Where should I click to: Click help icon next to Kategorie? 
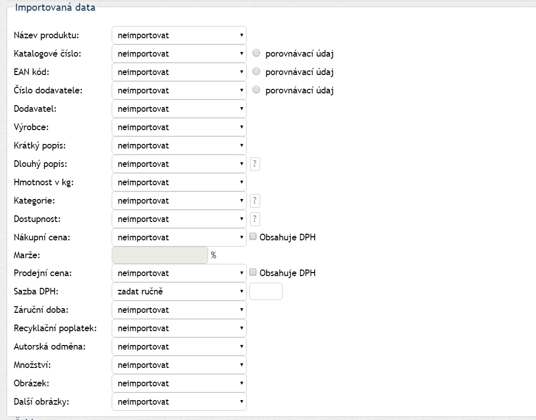click(x=255, y=201)
